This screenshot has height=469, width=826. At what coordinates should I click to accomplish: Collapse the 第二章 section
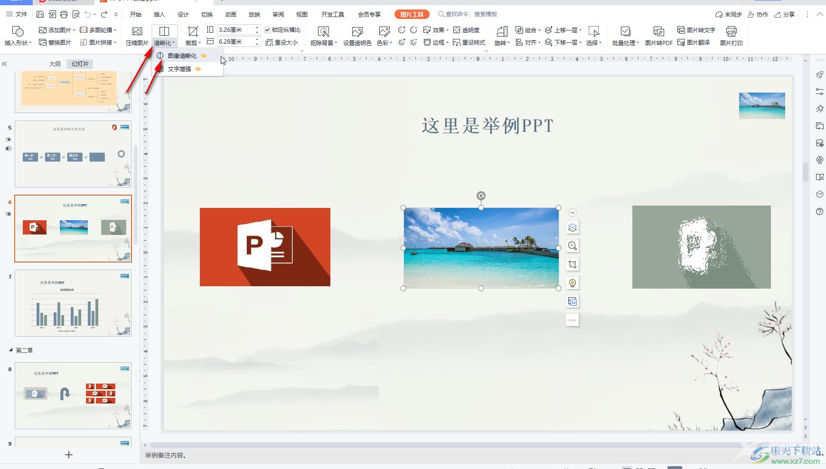pyautogui.click(x=11, y=350)
